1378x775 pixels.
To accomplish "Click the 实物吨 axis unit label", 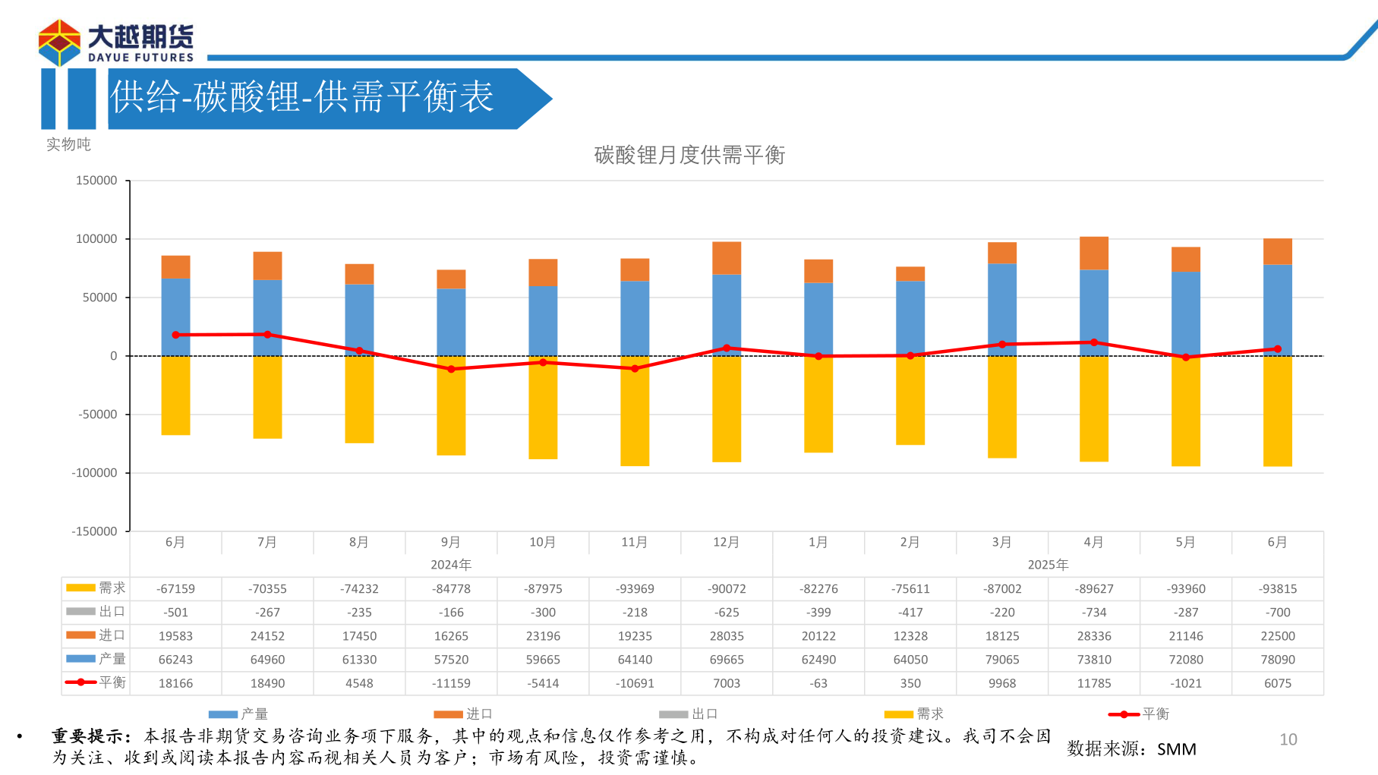I will point(68,145).
